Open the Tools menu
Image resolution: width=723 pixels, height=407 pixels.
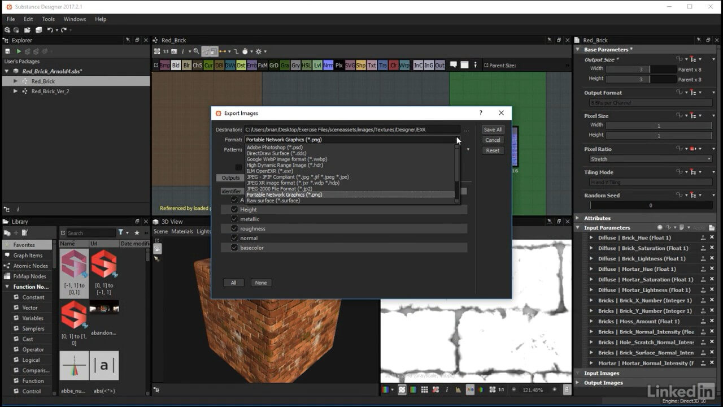click(x=48, y=19)
